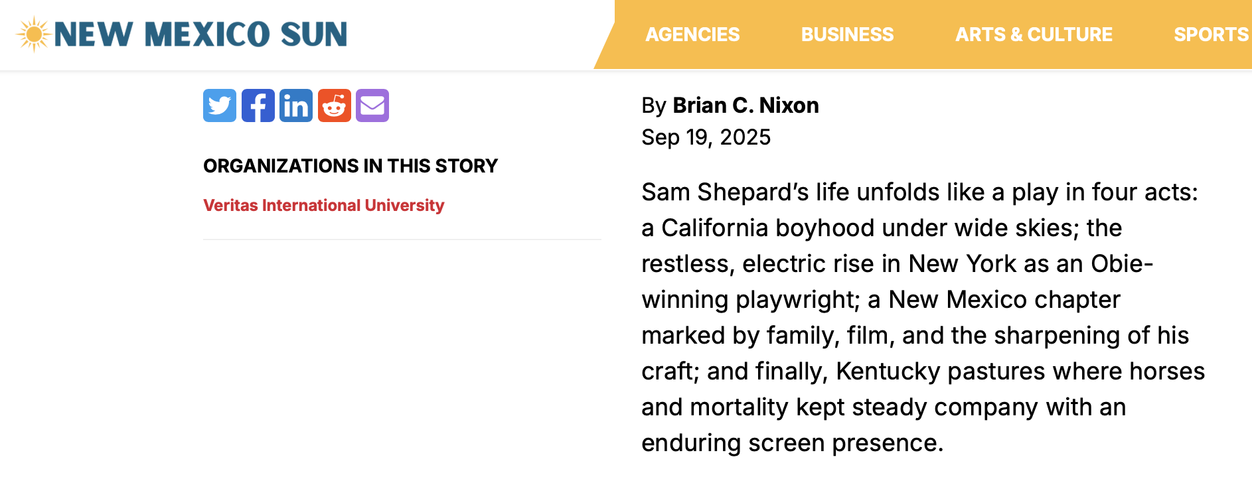
Task: Click the divider line below the organization link
Action: (x=402, y=239)
